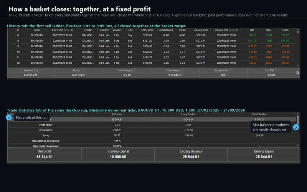
Task: Click the Starting capital 10 000.00 box
Action: click(118, 155)
